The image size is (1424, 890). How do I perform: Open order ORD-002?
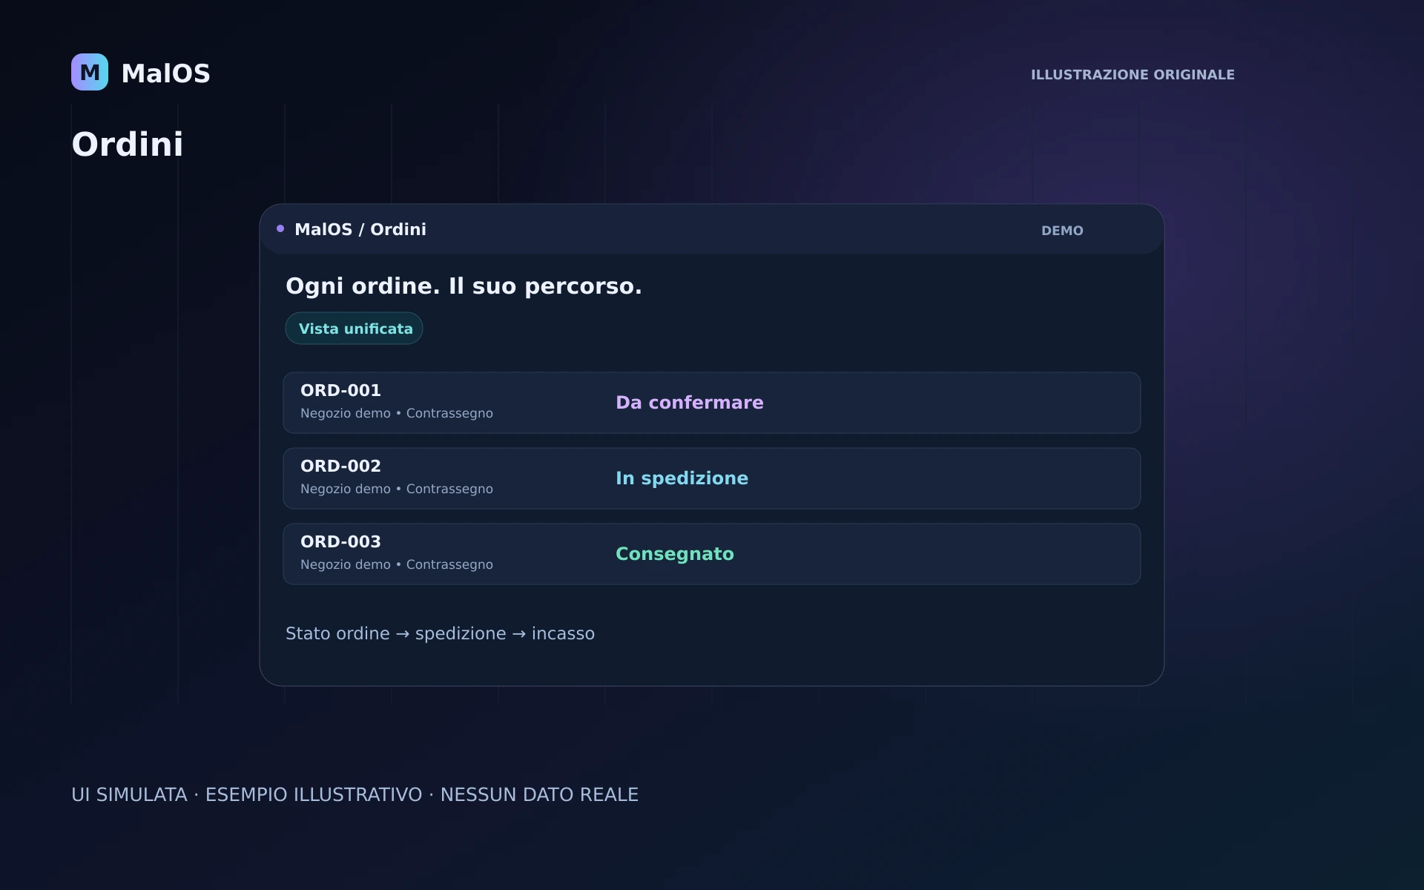click(712, 478)
